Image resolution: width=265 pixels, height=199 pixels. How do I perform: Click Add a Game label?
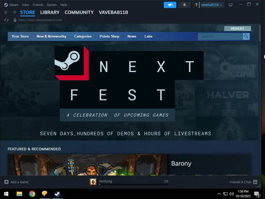click(19, 182)
